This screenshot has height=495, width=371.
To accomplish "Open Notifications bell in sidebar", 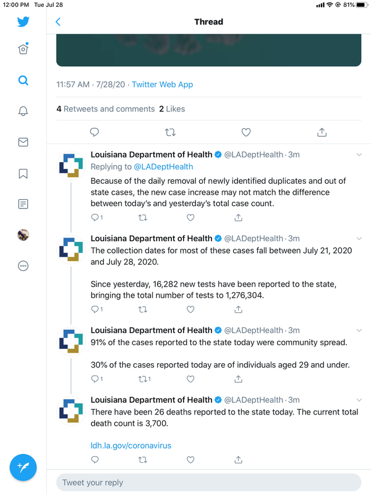I will 23,111.
